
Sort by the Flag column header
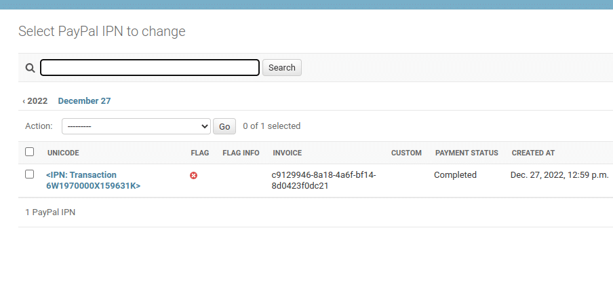coord(199,153)
